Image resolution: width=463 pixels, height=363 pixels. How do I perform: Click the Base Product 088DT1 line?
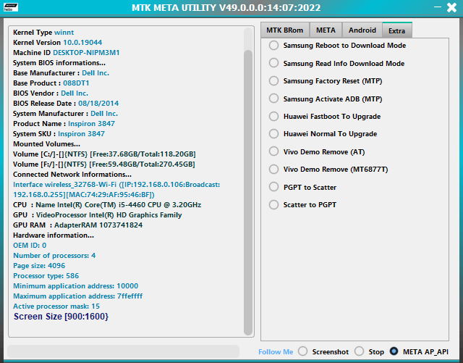pos(51,83)
